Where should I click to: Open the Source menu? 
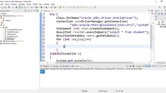7,4
